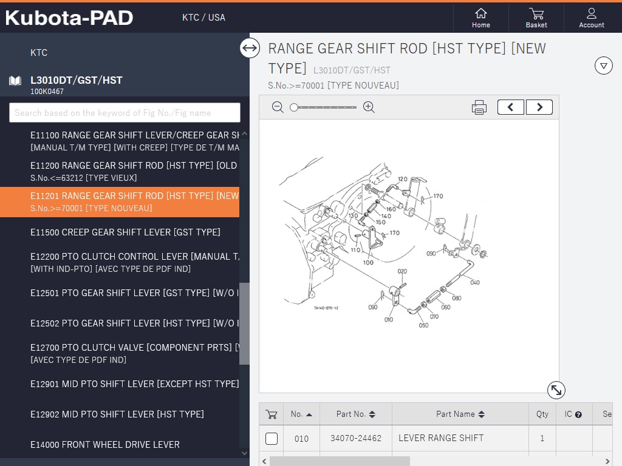Open the Basket
The width and height of the screenshot is (622, 466).
[x=536, y=18]
